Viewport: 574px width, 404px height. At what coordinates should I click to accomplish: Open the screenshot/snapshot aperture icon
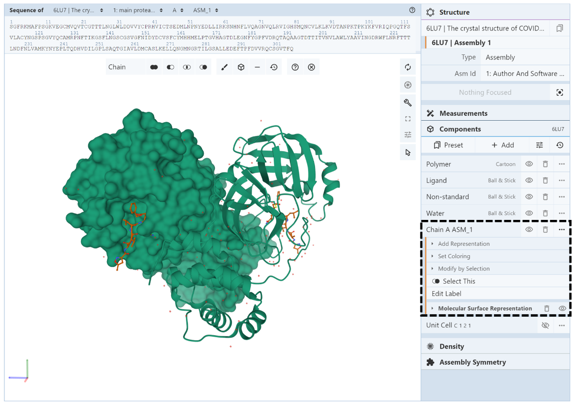coord(408,85)
